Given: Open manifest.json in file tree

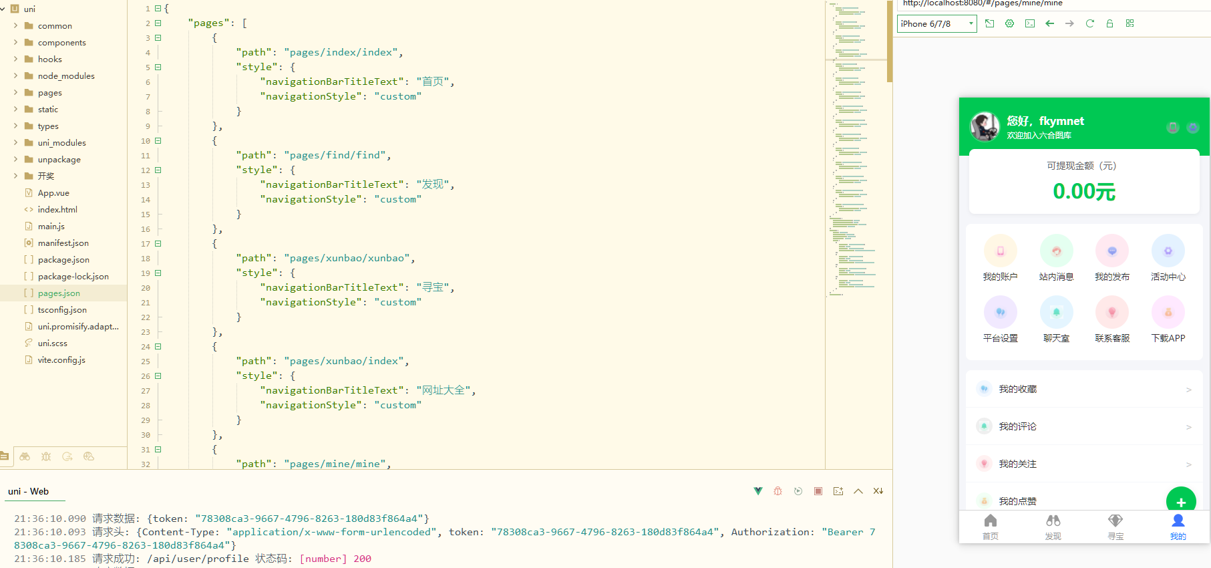Looking at the screenshot, I should click(63, 243).
